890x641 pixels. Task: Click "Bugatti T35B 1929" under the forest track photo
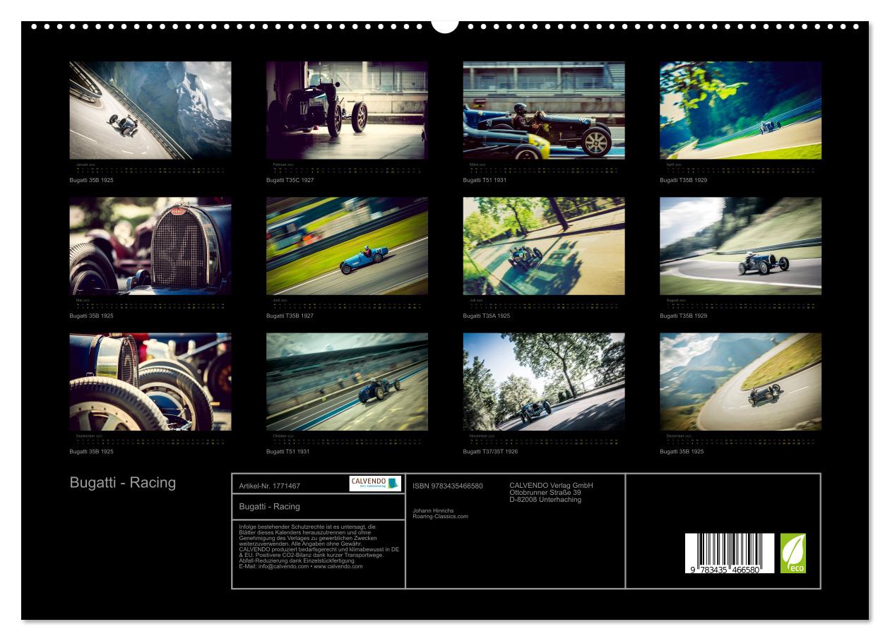click(x=684, y=180)
